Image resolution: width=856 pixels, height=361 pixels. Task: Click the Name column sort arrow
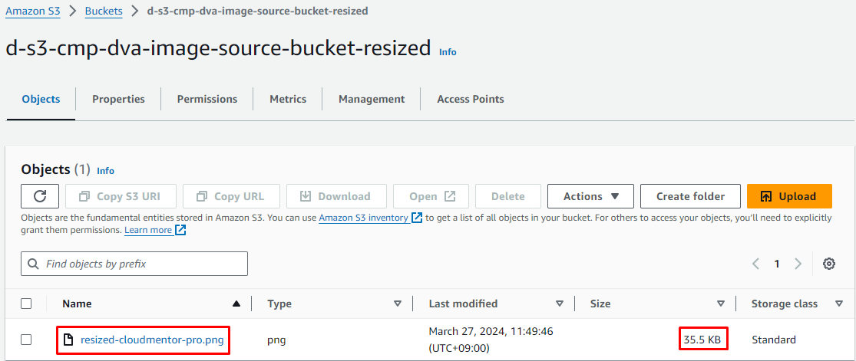236,304
